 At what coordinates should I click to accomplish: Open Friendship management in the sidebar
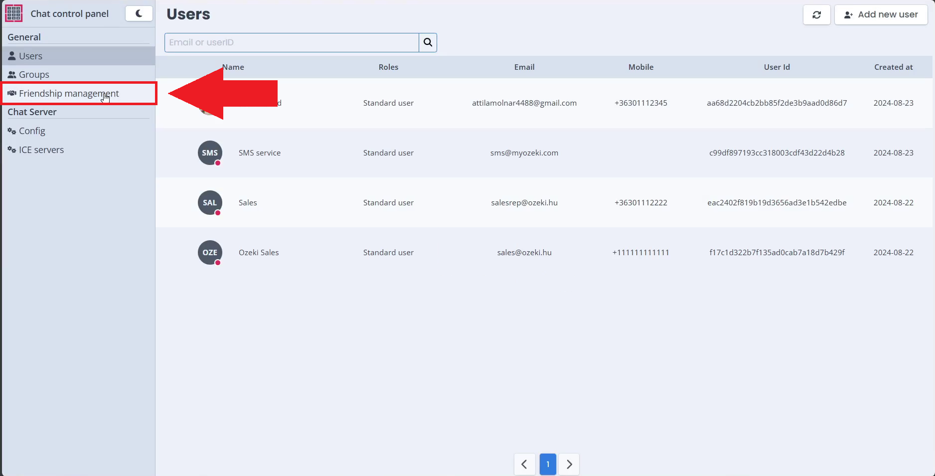pos(69,94)
